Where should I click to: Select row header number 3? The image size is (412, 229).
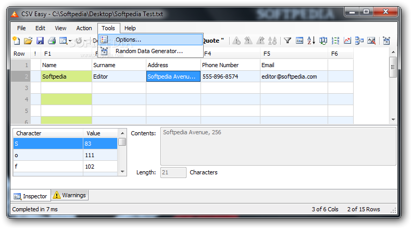pyautogui.click(x=20, y=88)
